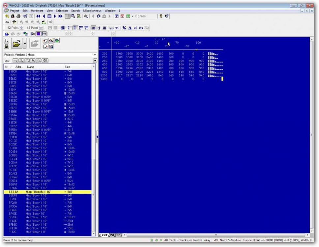
Task: Turn off filters with the Off button
Action: point(45,61)
